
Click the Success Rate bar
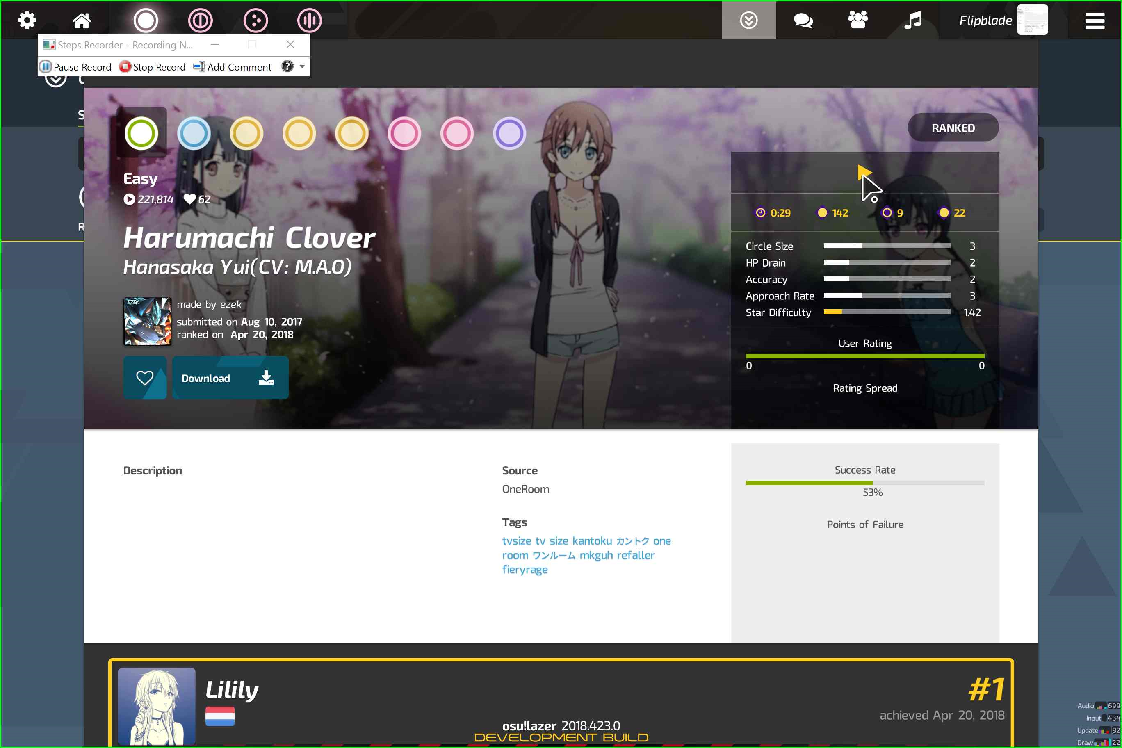coord(865,483)
